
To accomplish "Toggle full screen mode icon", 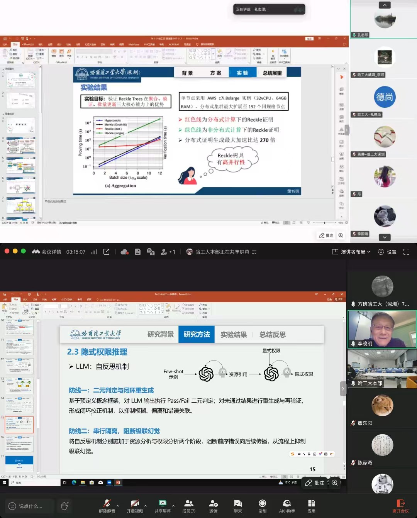I will [406, 252].
